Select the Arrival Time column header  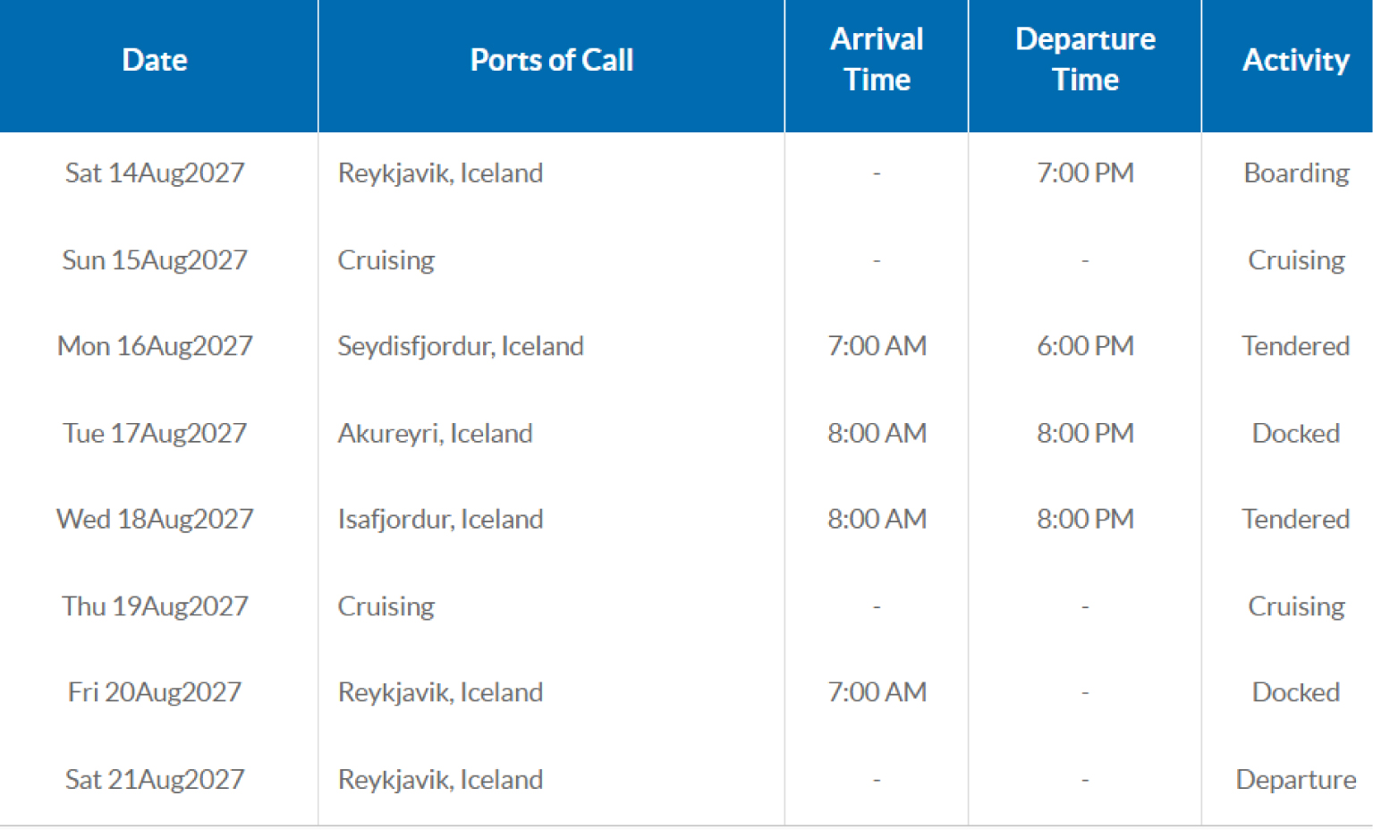pyautogui.click(x=877, y=60)
